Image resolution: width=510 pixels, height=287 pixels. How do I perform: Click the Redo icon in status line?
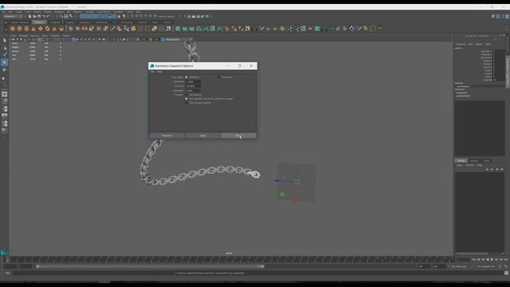pos(48,16)
